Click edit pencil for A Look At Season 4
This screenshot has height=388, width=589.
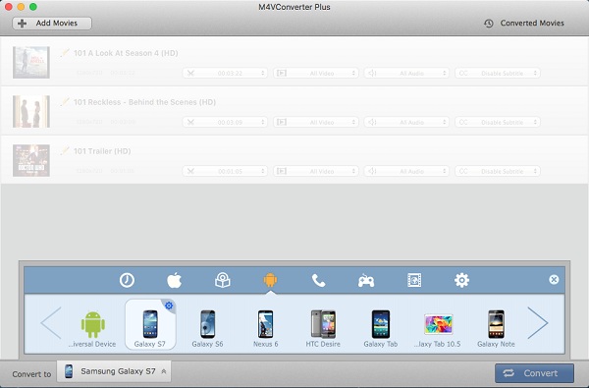coord(65,53)
